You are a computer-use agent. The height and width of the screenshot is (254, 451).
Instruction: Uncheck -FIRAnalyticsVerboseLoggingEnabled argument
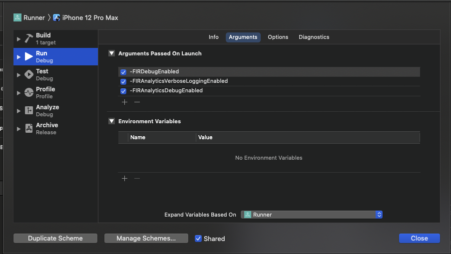click(123, 81)
